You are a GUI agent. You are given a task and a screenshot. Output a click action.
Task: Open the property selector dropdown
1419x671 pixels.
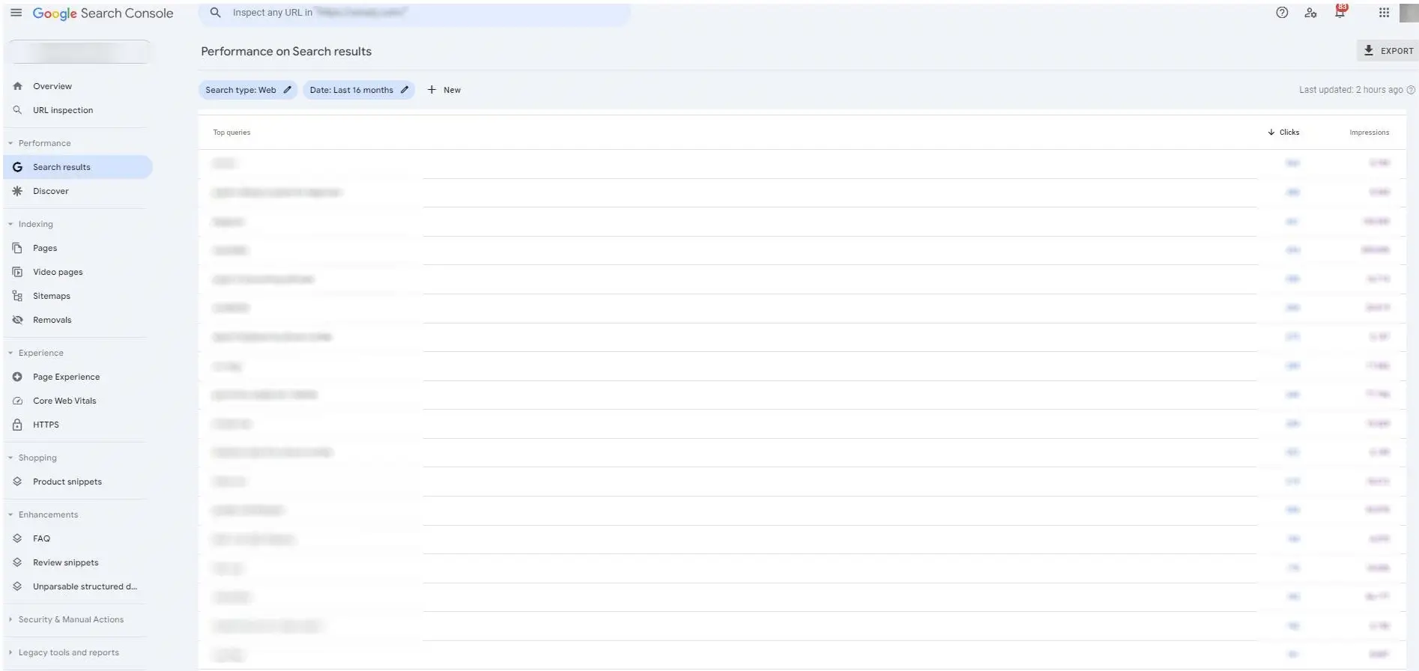(78, 52)
